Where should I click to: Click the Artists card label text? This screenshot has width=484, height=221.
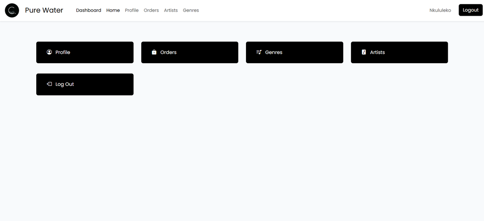pyautogui.click(x=378, y=52)
